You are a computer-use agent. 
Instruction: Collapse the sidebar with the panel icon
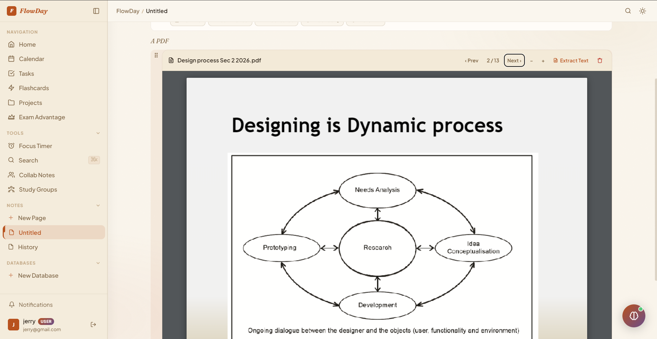click(x=96, y=11)
